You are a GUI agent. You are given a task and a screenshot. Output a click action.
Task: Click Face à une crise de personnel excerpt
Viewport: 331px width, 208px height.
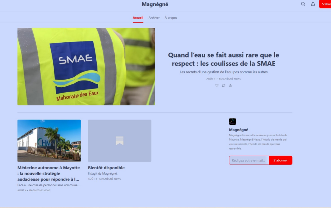point(49,185)
